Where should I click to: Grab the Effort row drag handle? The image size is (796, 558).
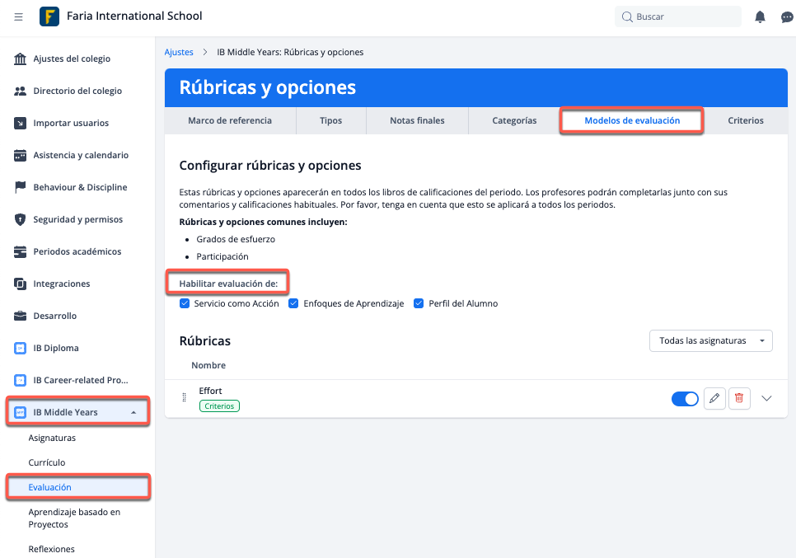point(185,398)
